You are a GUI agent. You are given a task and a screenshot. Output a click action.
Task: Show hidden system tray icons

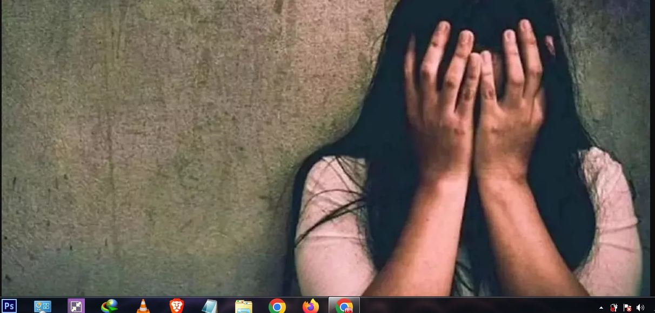[x=601, y=308]
